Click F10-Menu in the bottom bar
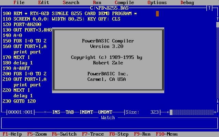This screenshot has width=219, height=137. [x=167, y=134]
